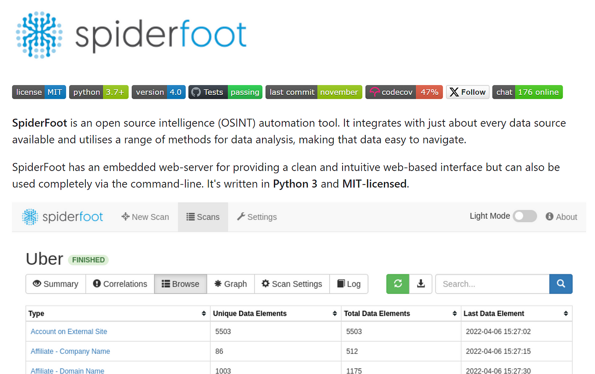595x374 pixels.
Task: Click the small spiderfoot navbar logo
Action: [63, 217]
